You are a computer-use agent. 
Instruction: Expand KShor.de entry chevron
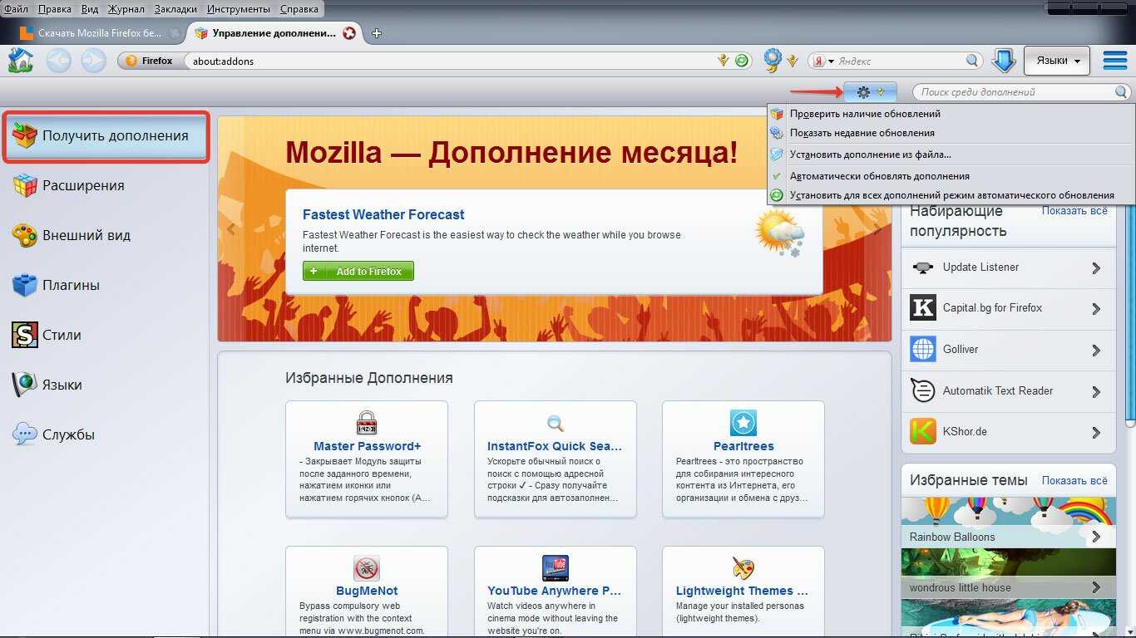point(1096,433)
